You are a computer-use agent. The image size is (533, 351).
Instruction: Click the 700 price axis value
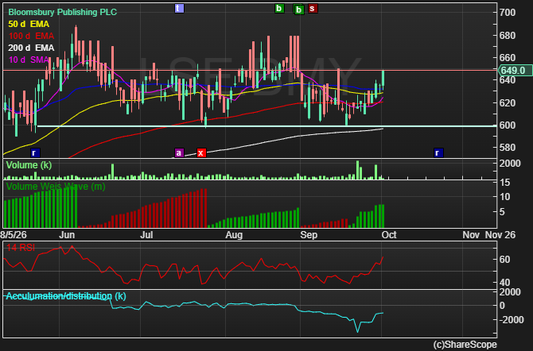click(508, 13)
